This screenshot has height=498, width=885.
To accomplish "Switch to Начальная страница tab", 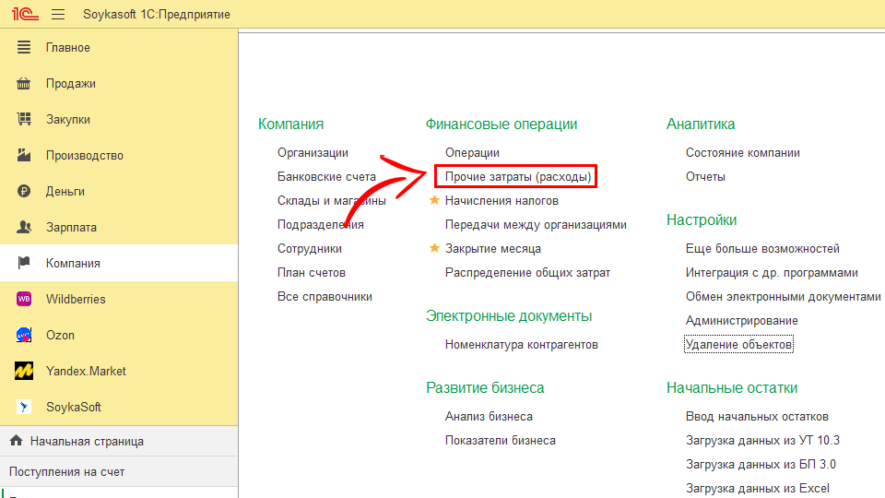I will coord(86,442).
